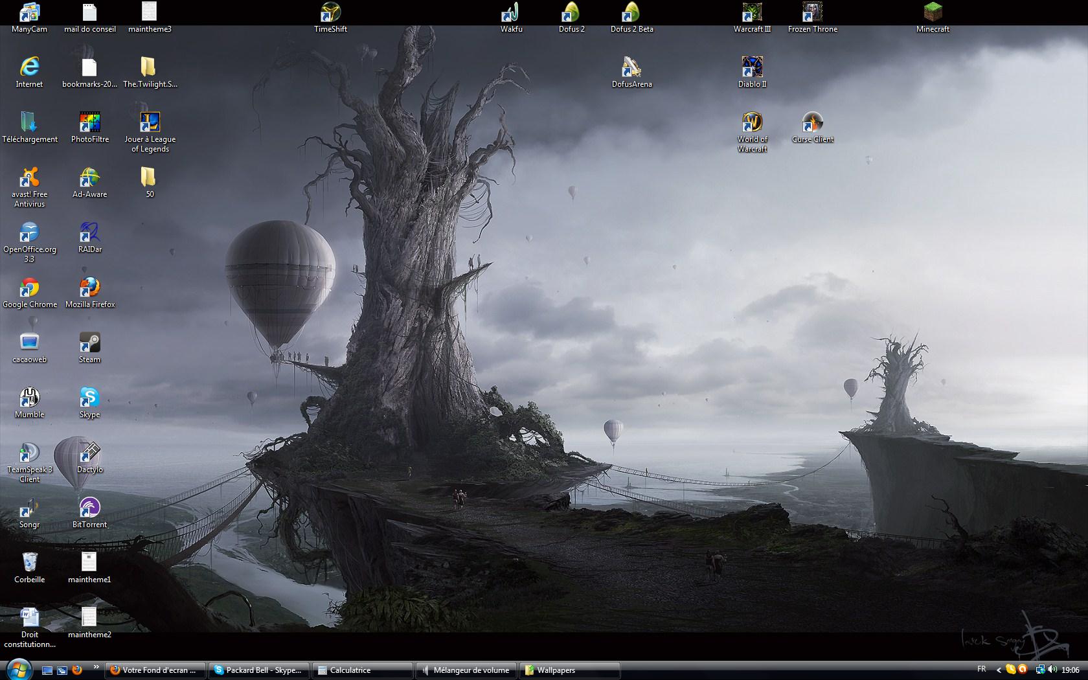The image size is (1088, 680).
Task: Open the FR language bar selector
Action: click(x=981, y=670)
